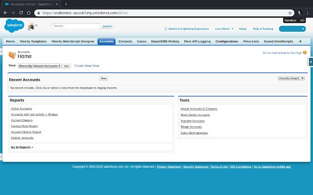The image size is (313, 195).
Task: Open Sales Methodologies tool
Action: click(194, 133)
